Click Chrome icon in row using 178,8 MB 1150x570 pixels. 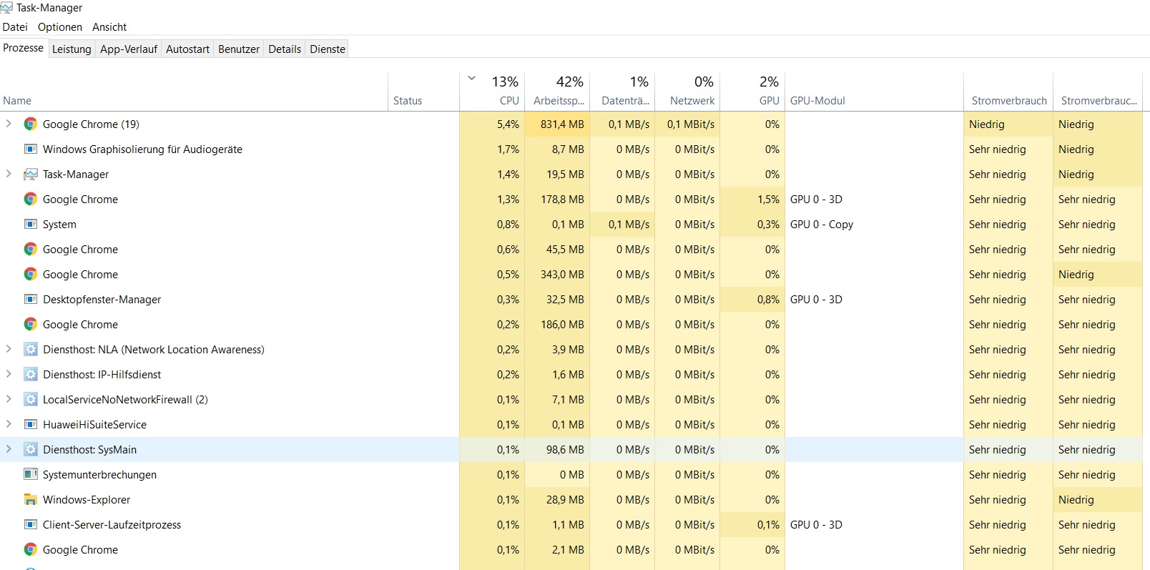[x=31, y=199]
